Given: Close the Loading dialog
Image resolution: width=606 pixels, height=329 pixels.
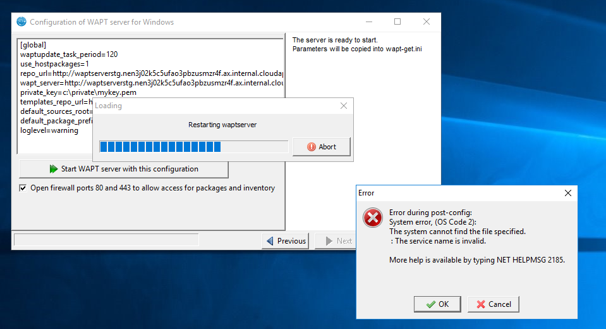Looking at the screenshot, I should coord(343,106).
